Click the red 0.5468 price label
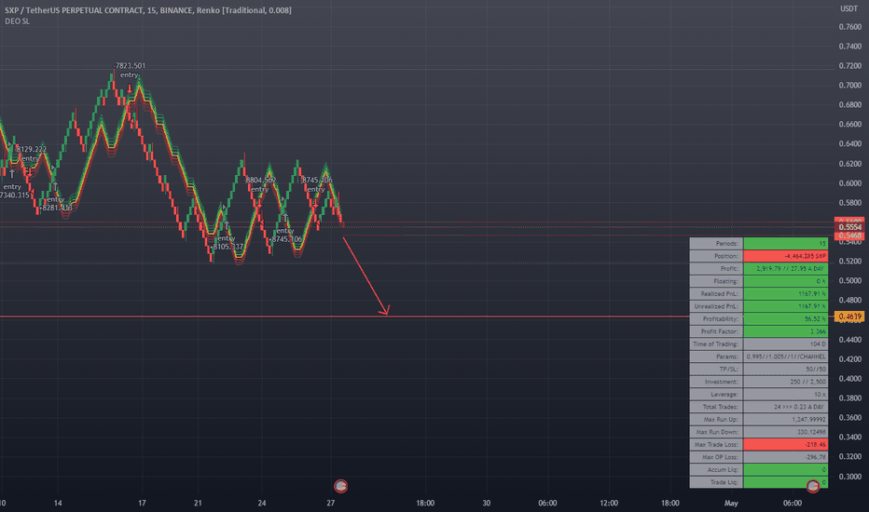This screenshot has width=869, height=512. 849,236
